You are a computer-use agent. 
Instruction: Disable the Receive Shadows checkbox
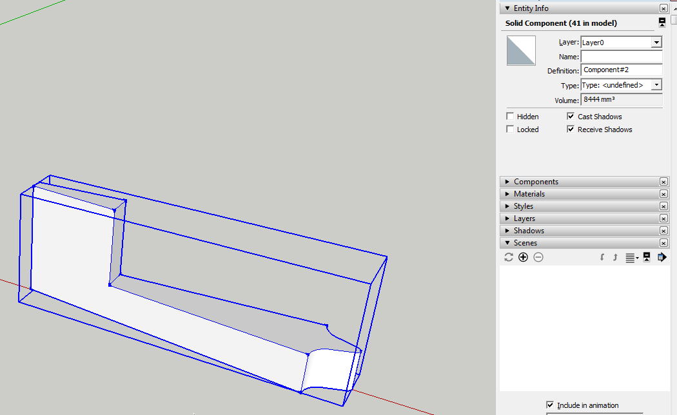point(571,130)
